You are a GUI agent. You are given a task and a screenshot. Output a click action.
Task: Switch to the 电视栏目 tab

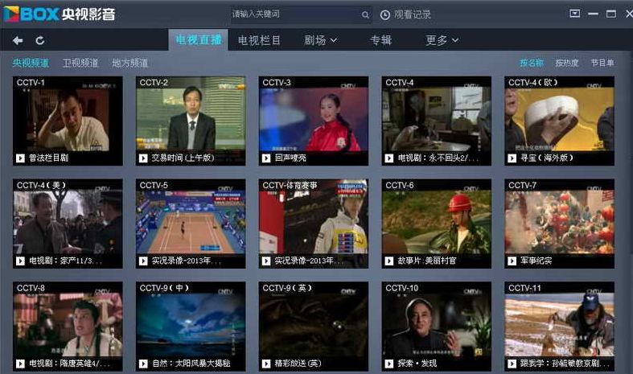pyautogui.click(x=259, y=40)
